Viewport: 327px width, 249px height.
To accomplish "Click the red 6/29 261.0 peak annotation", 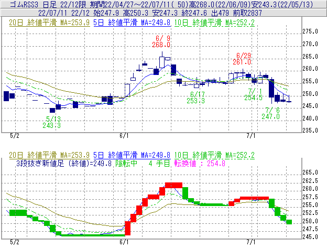I will 242,59.
